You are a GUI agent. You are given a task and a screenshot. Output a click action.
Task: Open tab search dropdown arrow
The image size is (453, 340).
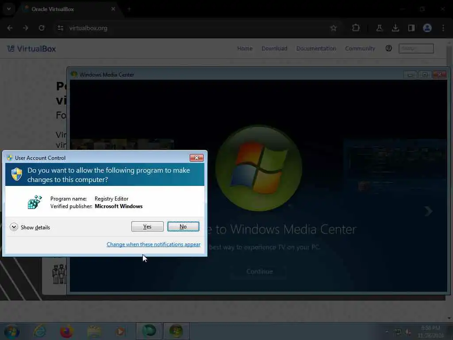tap(9, 9)
